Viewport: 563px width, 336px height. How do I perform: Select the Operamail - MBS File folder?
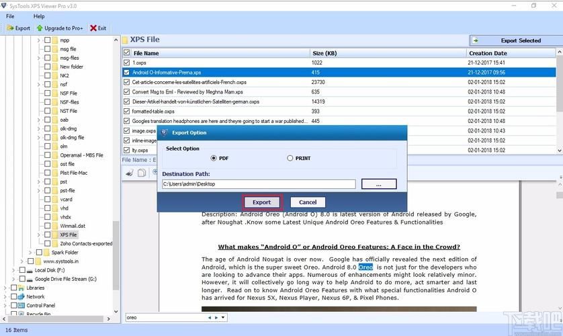[x=81, y=155]
